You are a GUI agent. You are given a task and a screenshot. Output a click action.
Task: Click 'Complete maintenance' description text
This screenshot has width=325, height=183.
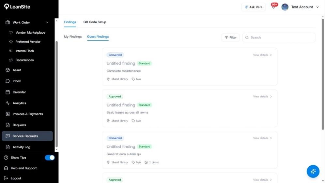point(124,71)
